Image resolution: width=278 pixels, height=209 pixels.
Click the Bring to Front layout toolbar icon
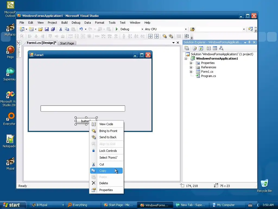[165, 36]
